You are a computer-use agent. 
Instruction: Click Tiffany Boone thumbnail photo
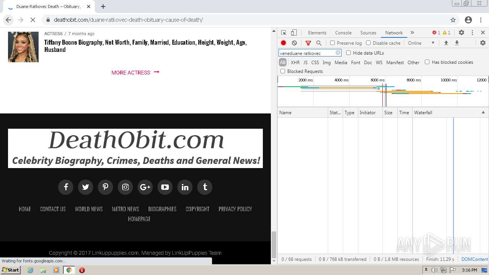click(x=23, y=47)
